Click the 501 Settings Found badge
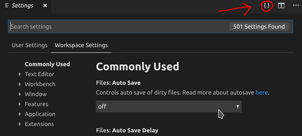This screenshot has width=302, height=136. tap(259, 26)
